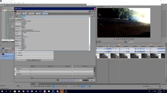Remove the selected plug-in from chain
Viewport: 167px width, 93px height.
[94, 14]
